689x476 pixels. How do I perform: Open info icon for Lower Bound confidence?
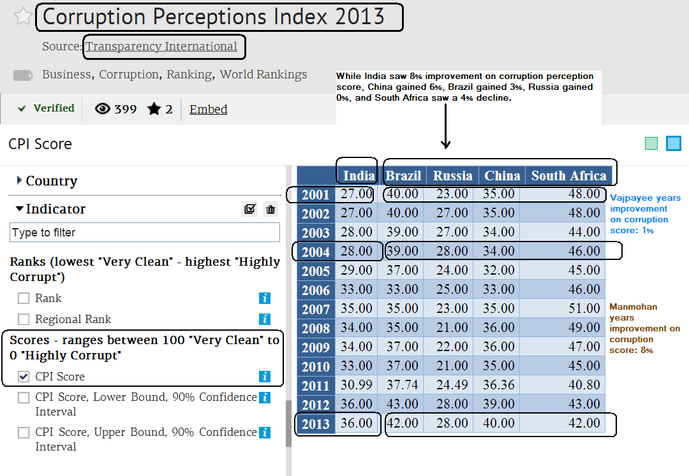[x=265, y=398]
